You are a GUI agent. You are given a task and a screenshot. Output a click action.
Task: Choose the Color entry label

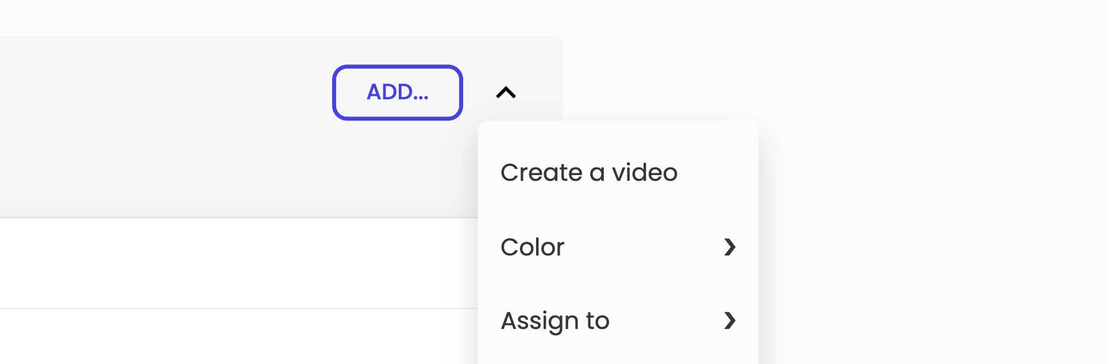[533, 247]
